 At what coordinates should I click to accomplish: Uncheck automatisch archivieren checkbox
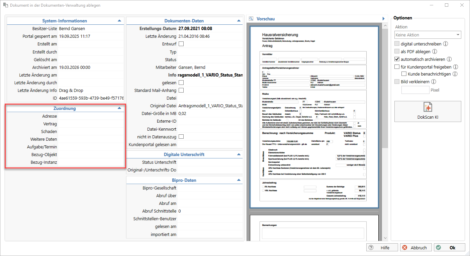click(x=397, y=59)
